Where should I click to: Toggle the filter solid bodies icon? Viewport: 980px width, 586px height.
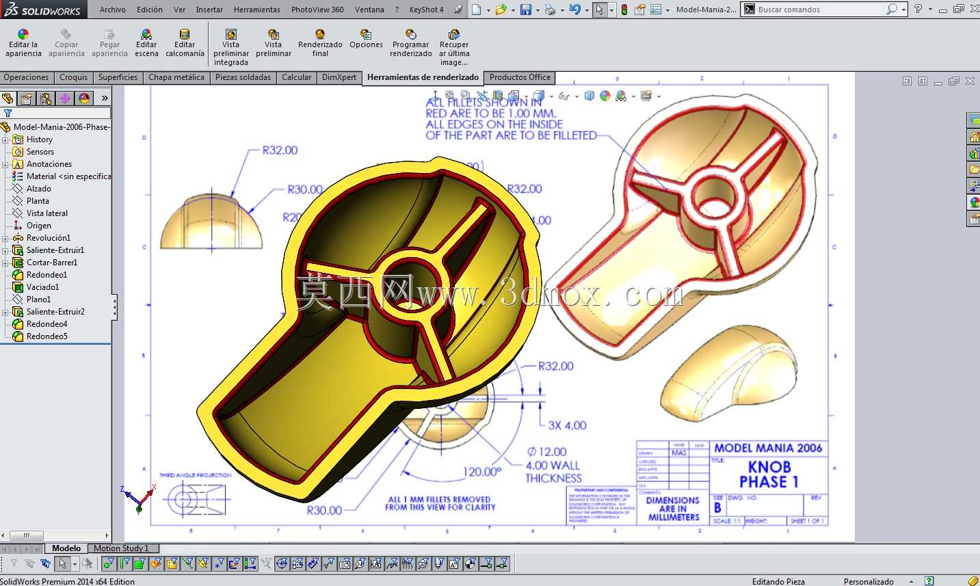pyautogui.click(x=172, y=563)
